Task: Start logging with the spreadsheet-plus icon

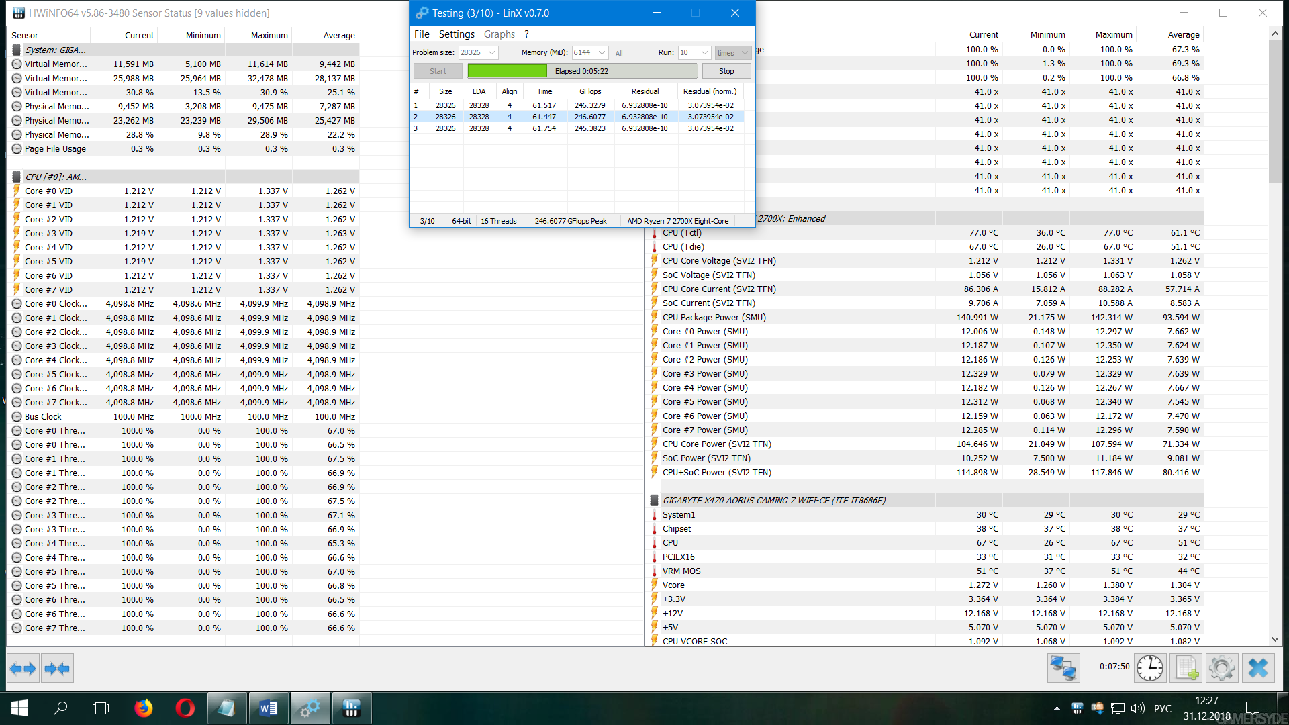Action: click(x=1186, y=668)
